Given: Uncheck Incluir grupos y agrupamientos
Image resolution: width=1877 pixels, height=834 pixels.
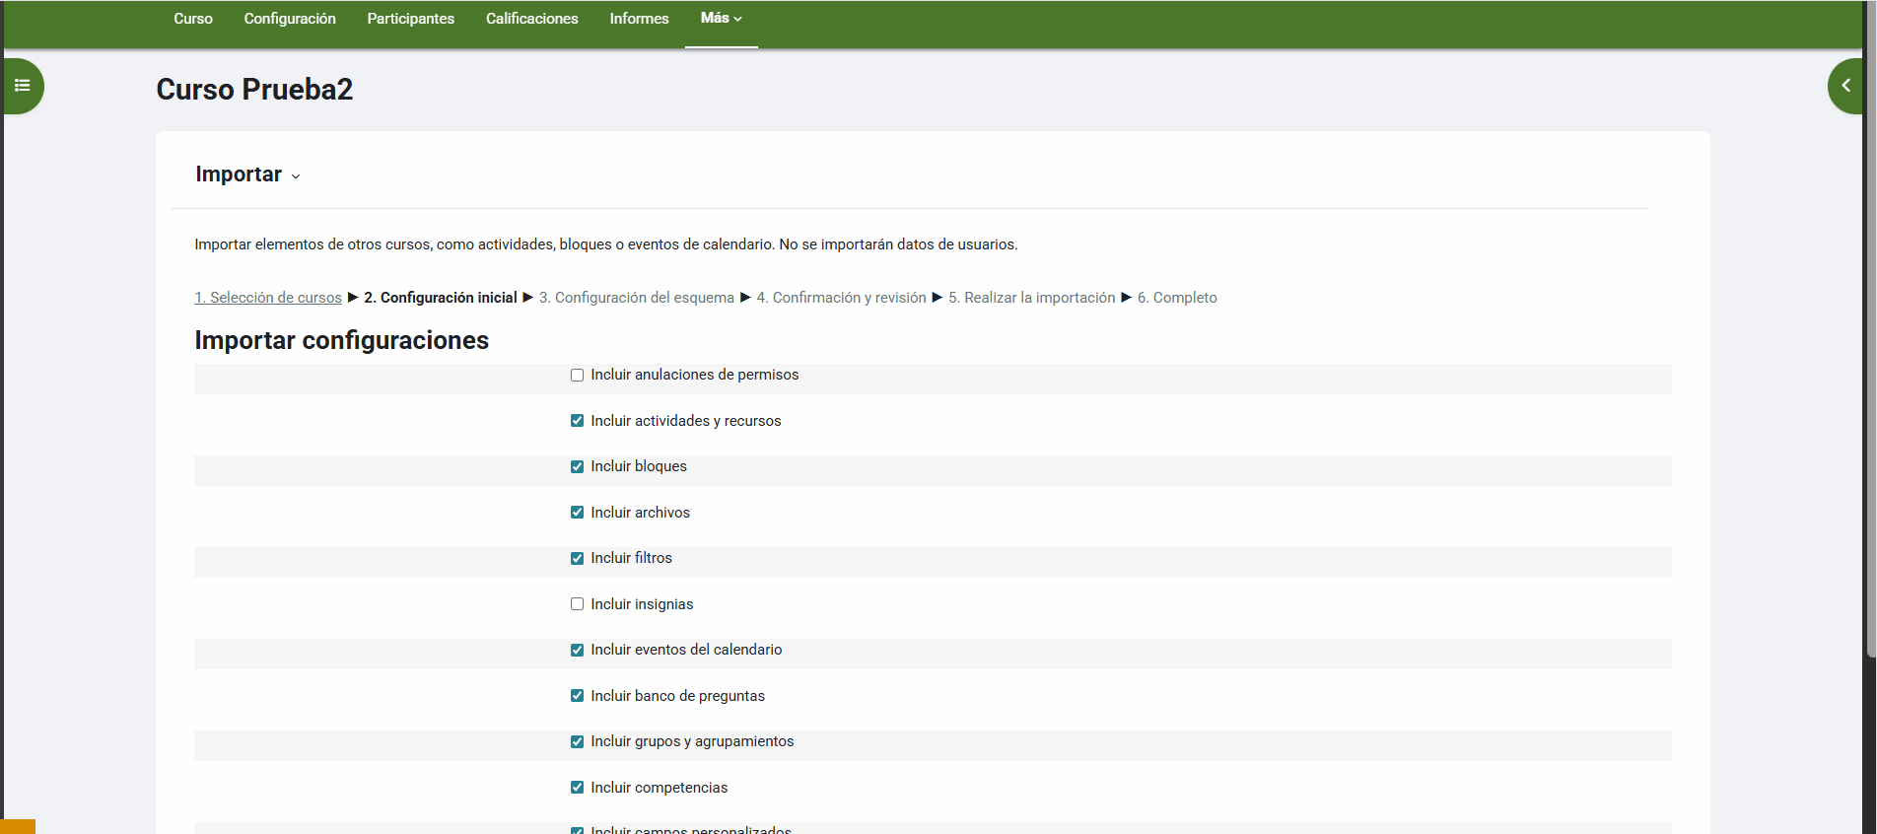Looking at the screenshot, I should [578, 742].
